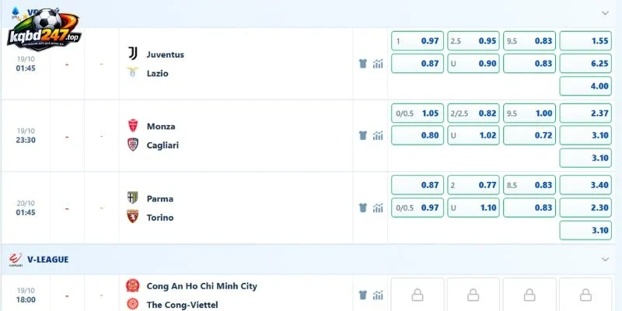This screenshot has height=311, width=622.
Task: View stats chart icon for Monza match
Action: pos(378,135)
